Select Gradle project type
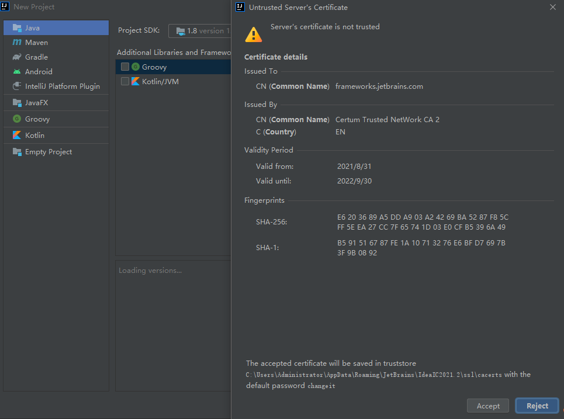564x419 pixels. [56, 57]
